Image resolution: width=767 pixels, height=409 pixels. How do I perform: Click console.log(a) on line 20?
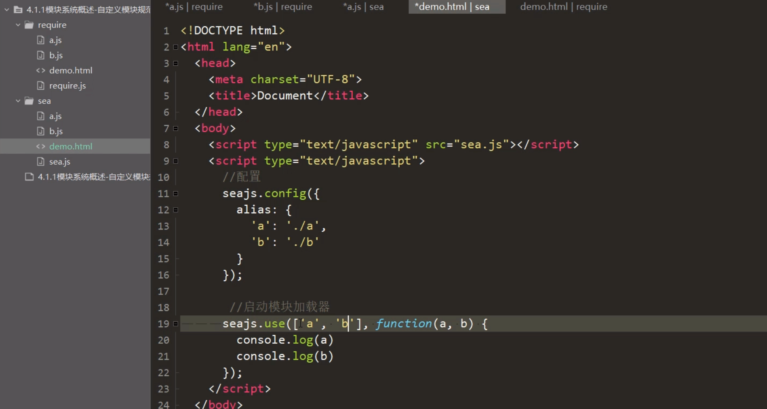pyautogui.click(x=285, y=340)
